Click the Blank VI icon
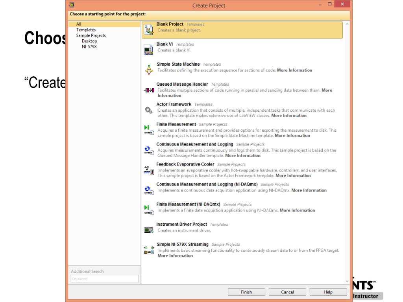This screenshot has width=403, height=302. [x=148, y=50]
